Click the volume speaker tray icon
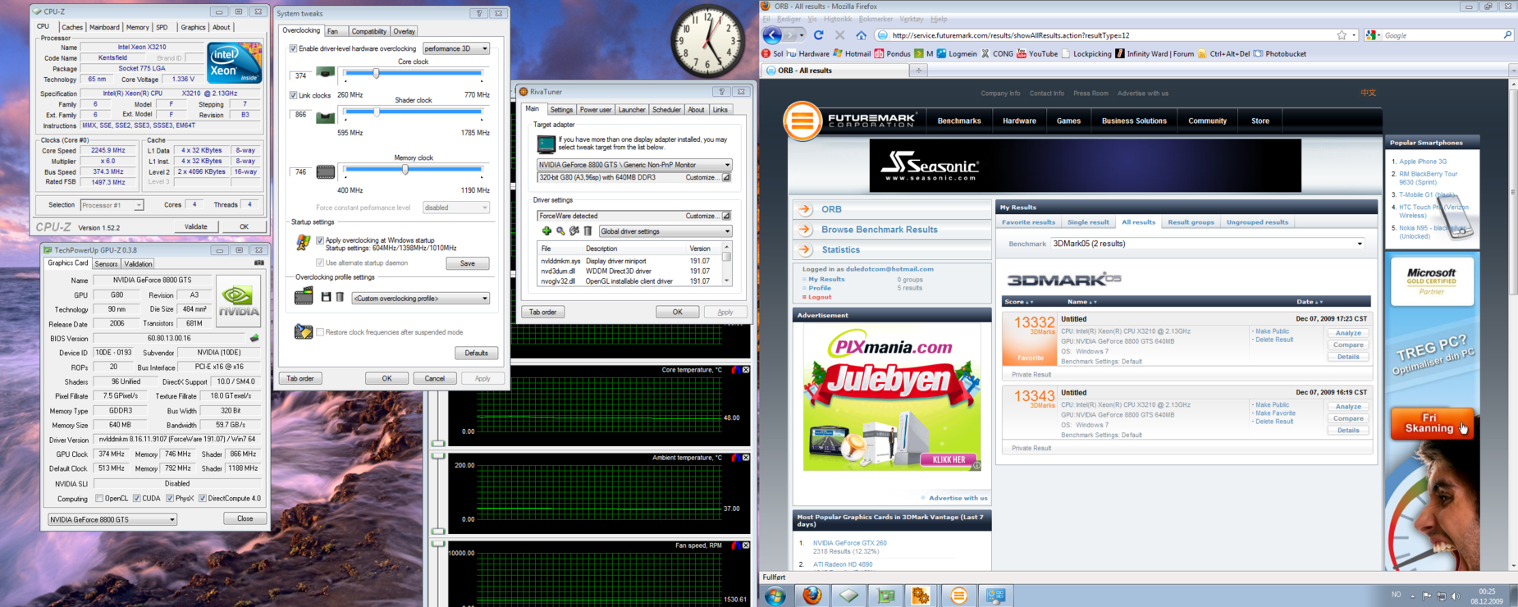1518x607 pixels. click(x=1456, y=596)
